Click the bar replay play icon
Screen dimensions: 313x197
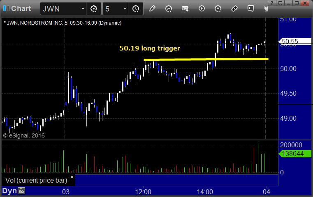202,9
